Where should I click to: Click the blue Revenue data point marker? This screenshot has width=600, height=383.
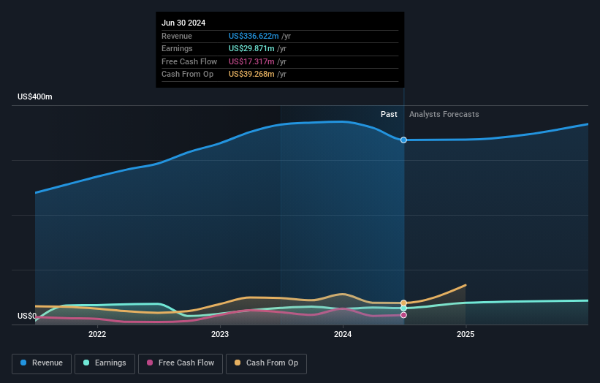click(403, 140)
